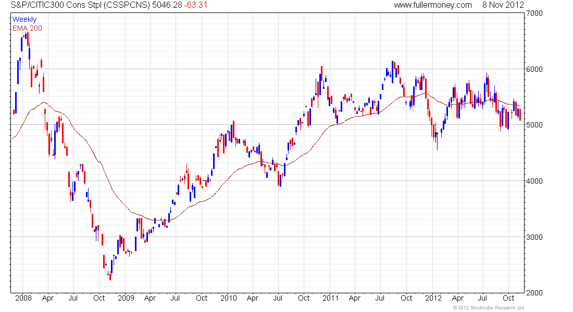Click the 7000 y-axis label
Viewport: 573px width, 312px height.
[x=534, y=13]
